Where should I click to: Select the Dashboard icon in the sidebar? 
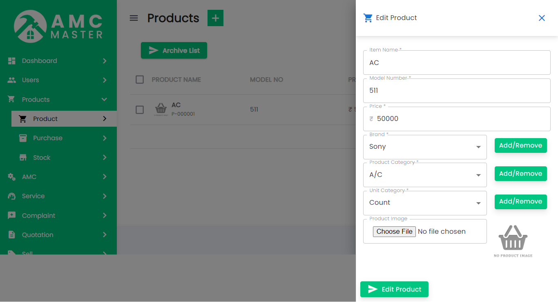pyautogui.click(x=13, y=60)
